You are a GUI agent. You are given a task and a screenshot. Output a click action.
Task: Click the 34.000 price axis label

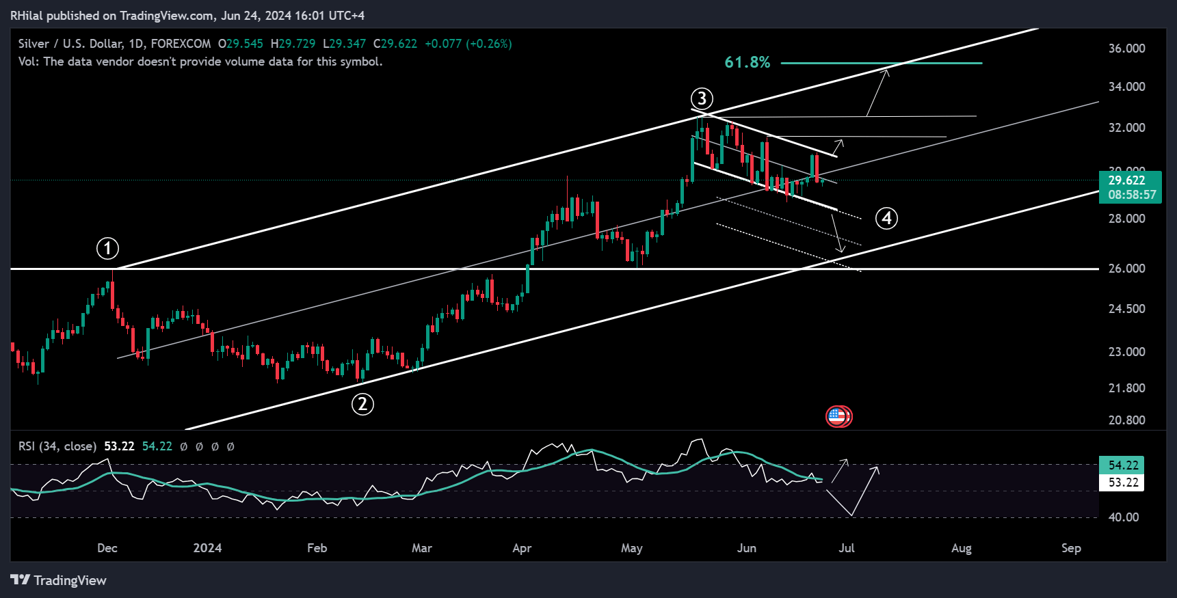pyautogui.click(x=1126, y=87)
